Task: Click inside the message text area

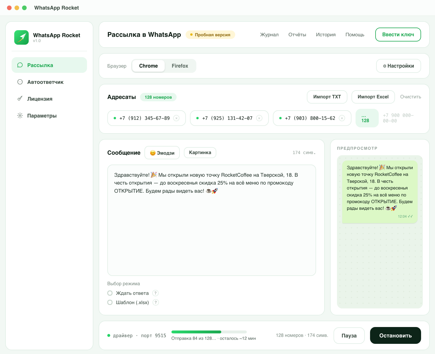Action: pyautogui.click(x=212, y=220)
